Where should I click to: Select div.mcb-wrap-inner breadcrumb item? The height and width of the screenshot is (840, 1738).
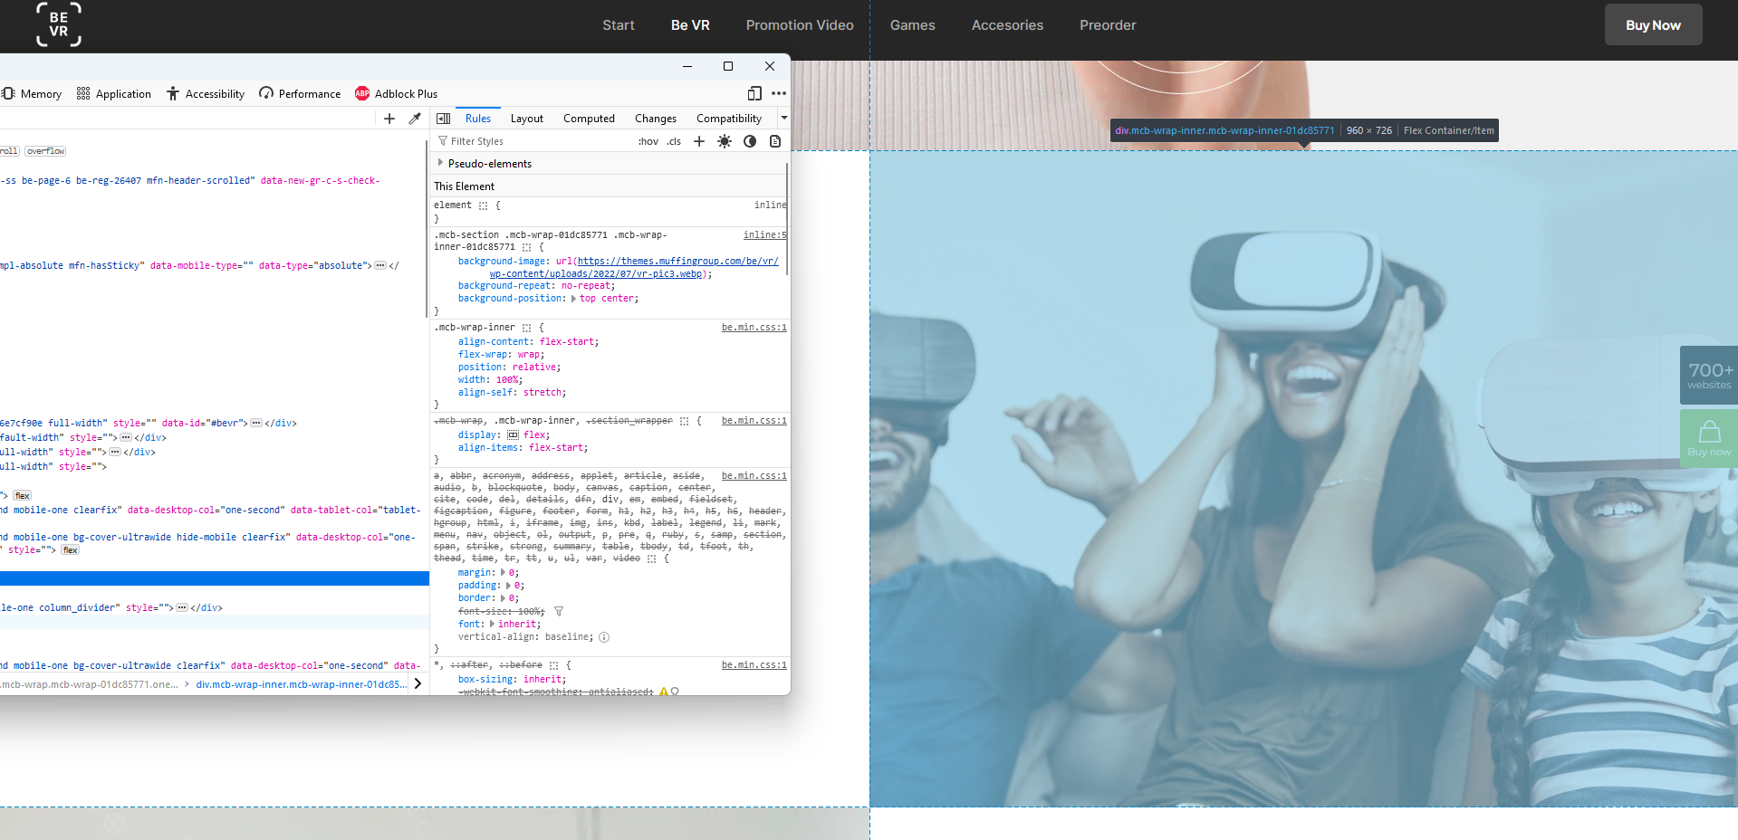[302, 684]
